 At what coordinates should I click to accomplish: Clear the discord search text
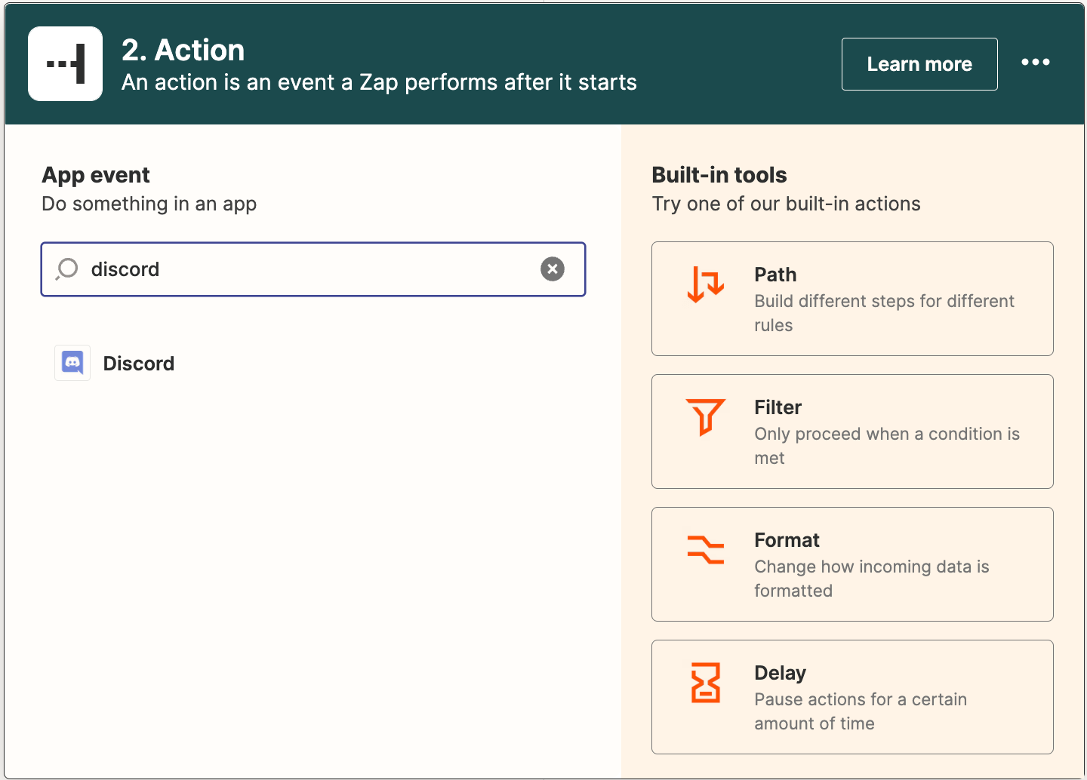[x=553, y=269]
